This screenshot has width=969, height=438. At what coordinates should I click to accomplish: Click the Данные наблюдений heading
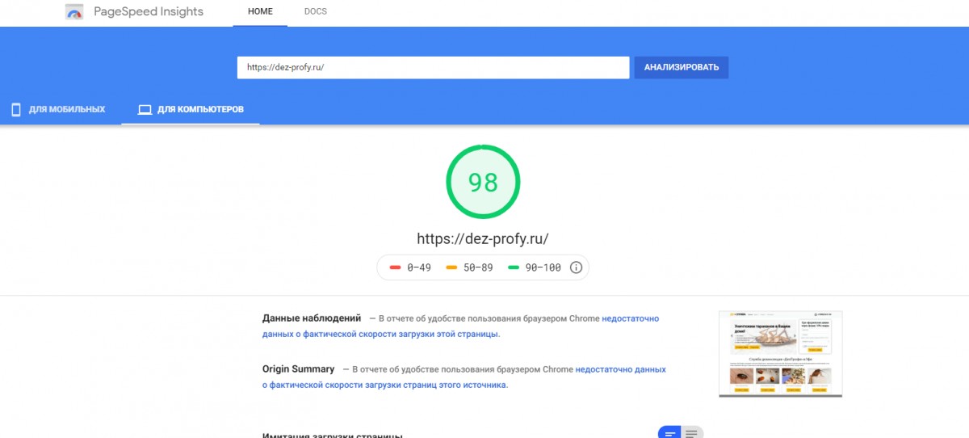tap(312, 318)
